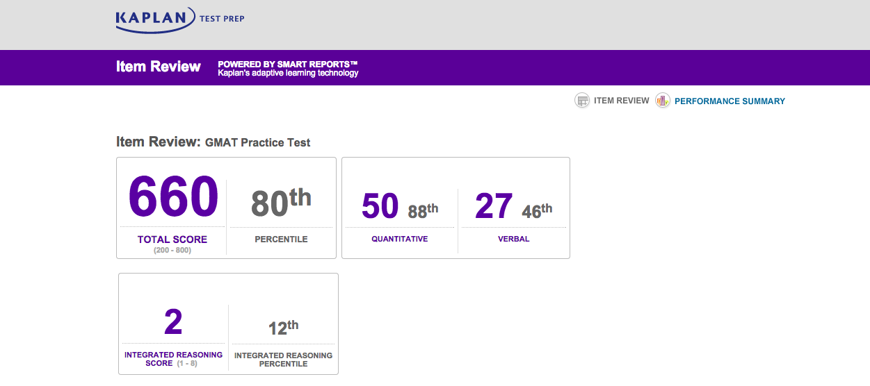Click the PERCENTILE label under 80th
The width and height of the screenshot is (870, 386).
pos(281,240)
